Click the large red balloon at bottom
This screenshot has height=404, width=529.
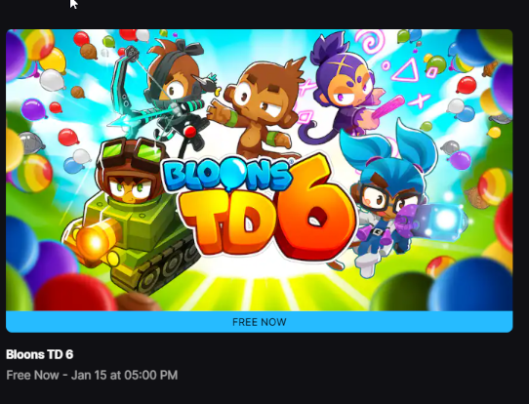[x=75, y=293]
